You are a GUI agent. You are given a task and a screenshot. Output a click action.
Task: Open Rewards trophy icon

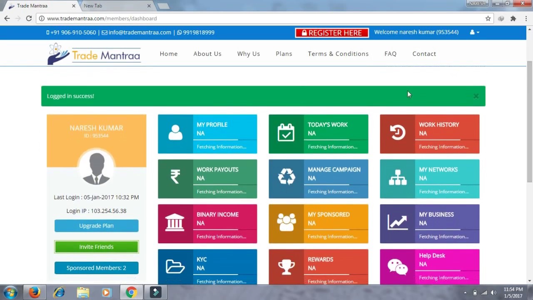286,267
